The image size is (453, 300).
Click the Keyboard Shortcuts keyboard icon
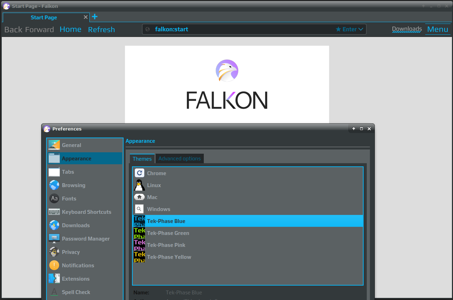pyautogui.click(x=54, y=212)
